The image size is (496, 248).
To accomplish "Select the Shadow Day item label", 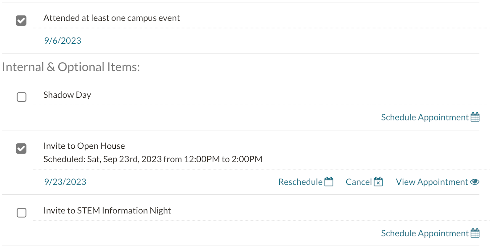I will [67, 95].
